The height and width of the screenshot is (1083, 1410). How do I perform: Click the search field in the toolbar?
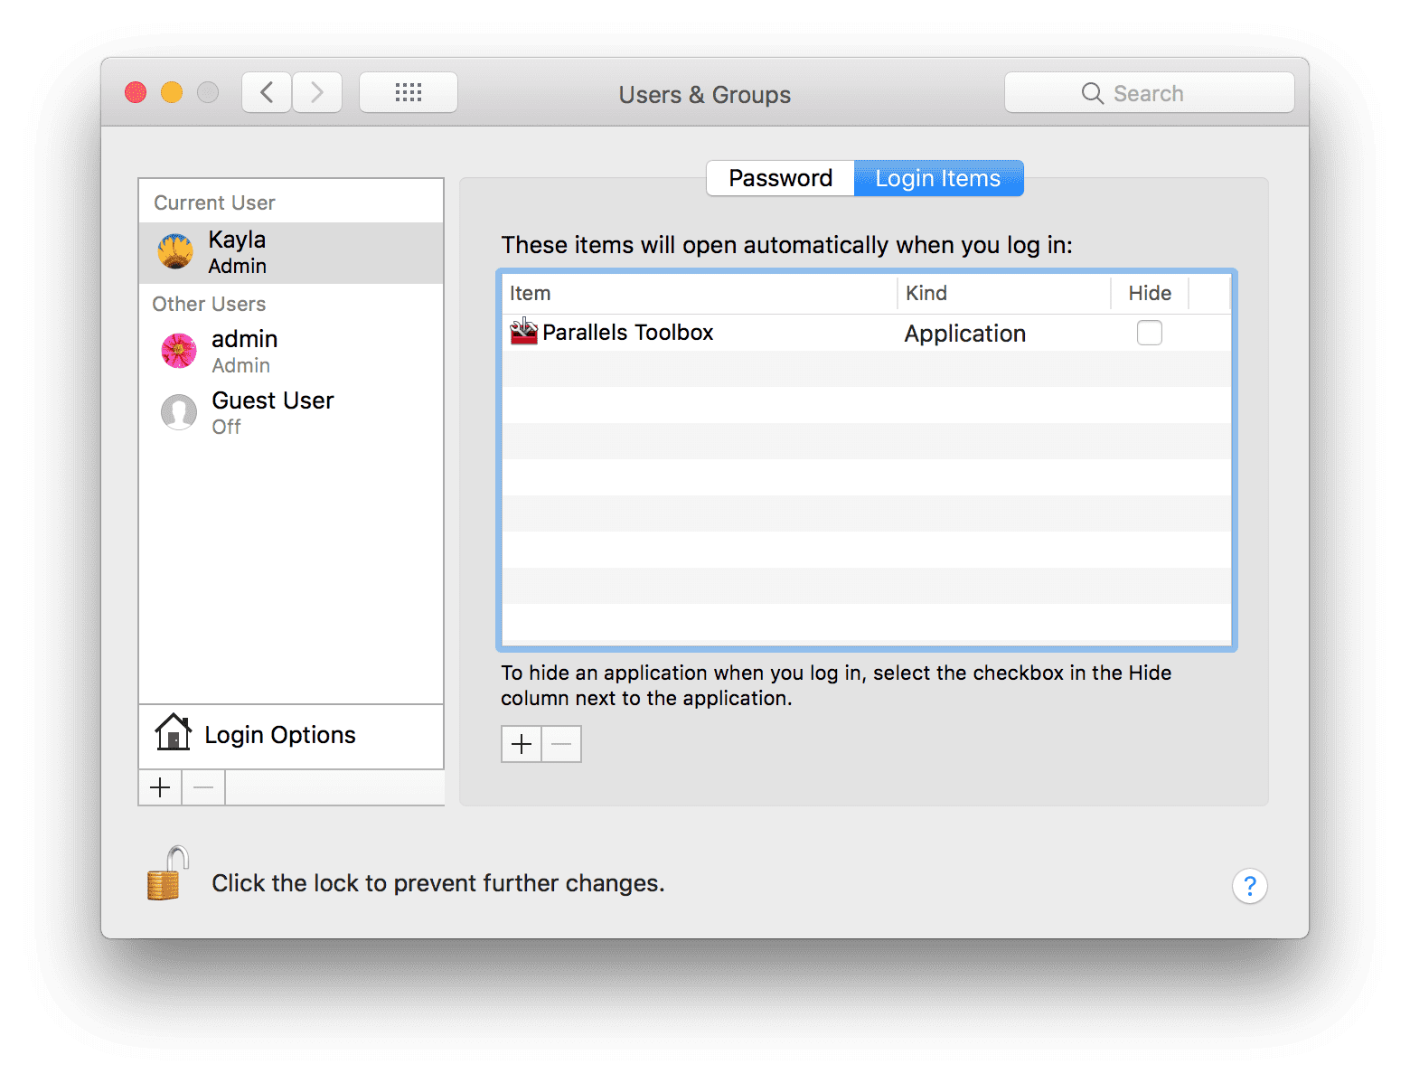(1149, 92)
